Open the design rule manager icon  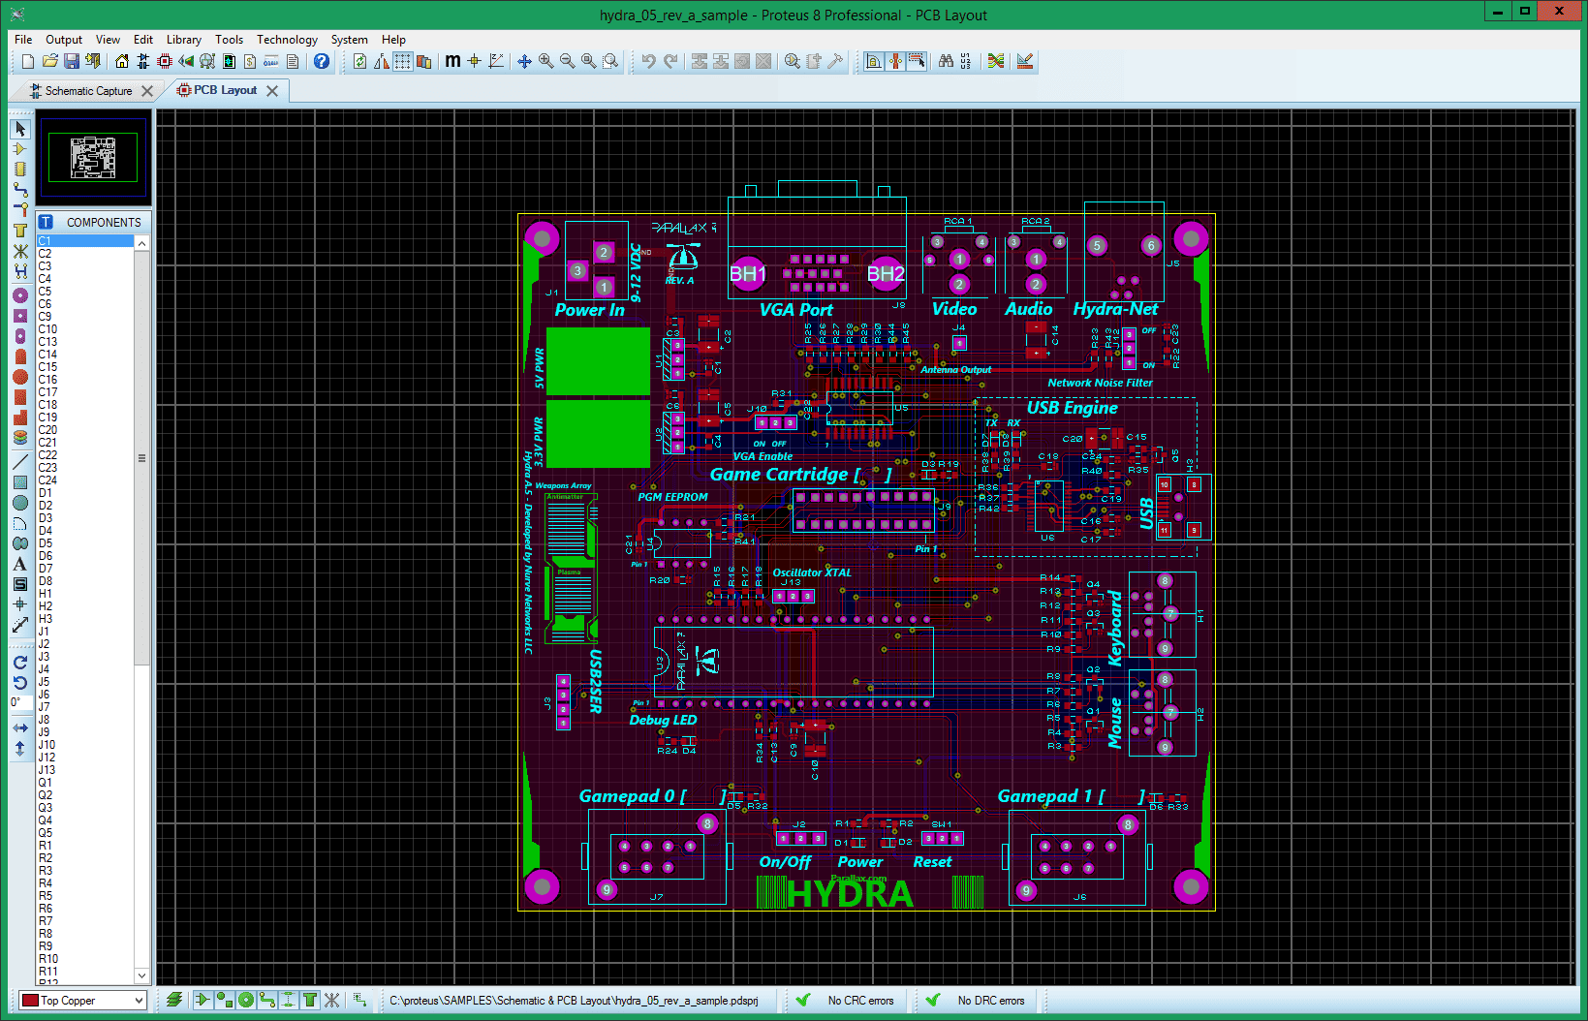[1025, 61]
